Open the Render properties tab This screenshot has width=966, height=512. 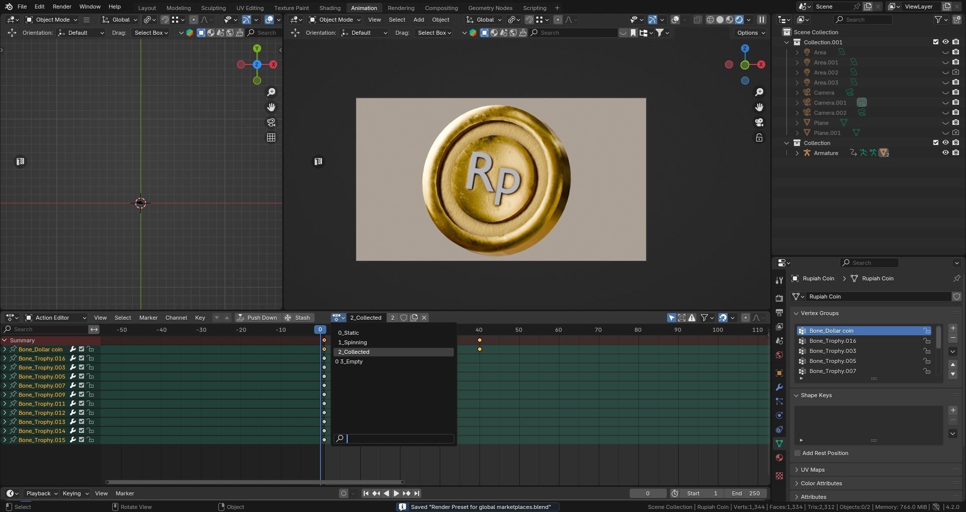[779, 299]
